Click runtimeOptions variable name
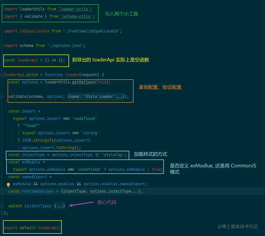Viewport: 265px width, 236px height. (x=38, y=191)
